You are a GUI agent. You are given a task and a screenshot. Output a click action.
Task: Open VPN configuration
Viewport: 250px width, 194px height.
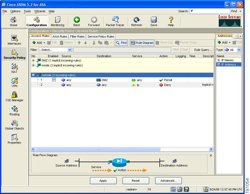(x=14, y=82)
